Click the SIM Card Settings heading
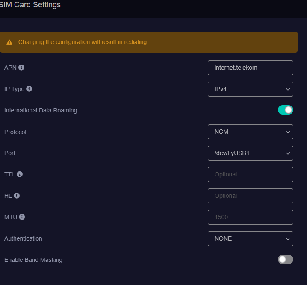 click(30, 5)
